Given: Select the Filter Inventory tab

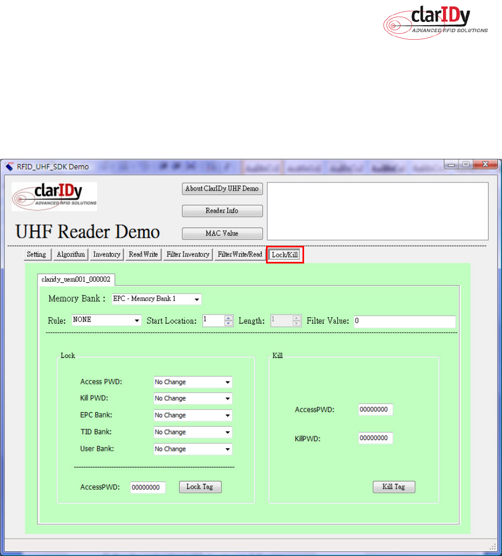Looking at the screenshot, I should pos(188,254).
